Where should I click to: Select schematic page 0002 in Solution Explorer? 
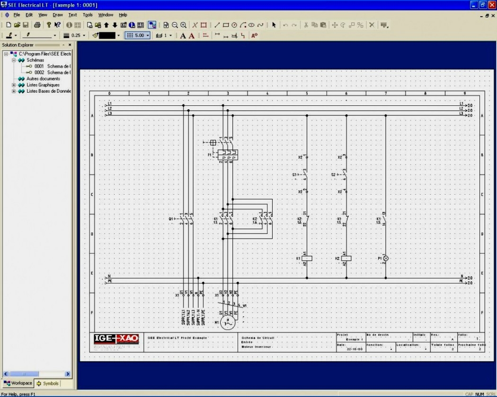[40, 72]
